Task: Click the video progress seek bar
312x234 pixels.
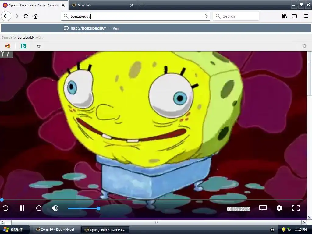Action: pyautogui.click(x=152, y=200)
